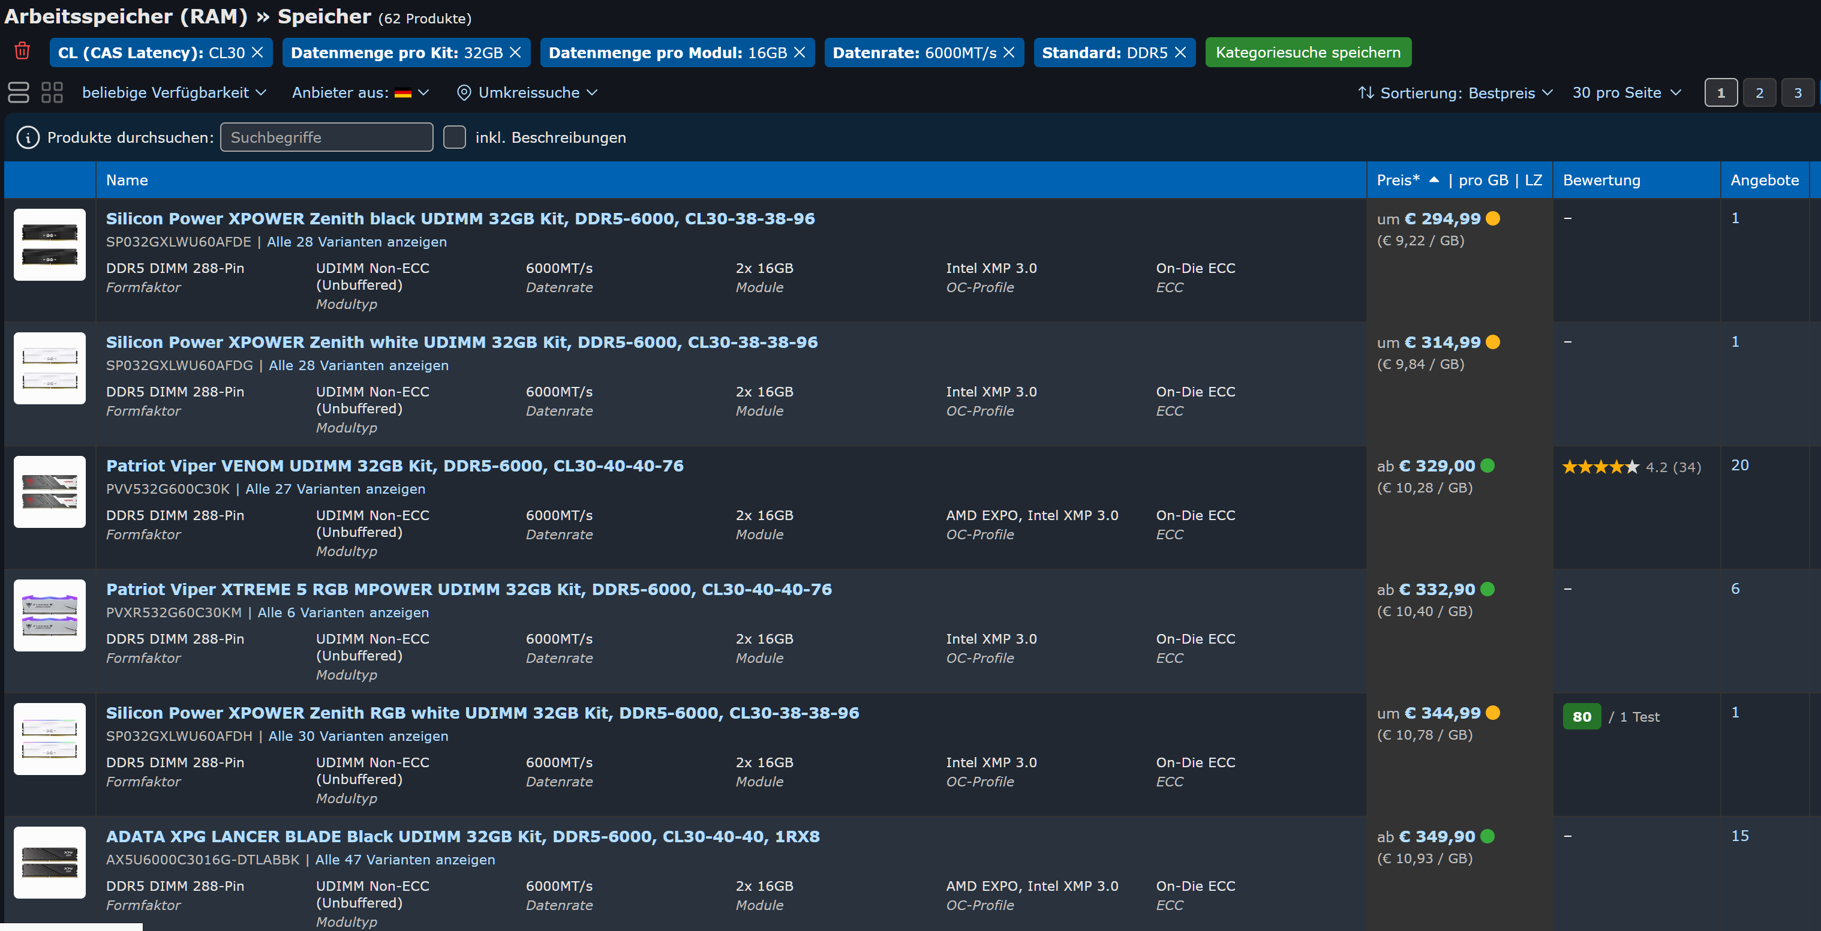Remove the CL30 CAS Latency filter
This screenshot has height=931, width=1821.
257,52
